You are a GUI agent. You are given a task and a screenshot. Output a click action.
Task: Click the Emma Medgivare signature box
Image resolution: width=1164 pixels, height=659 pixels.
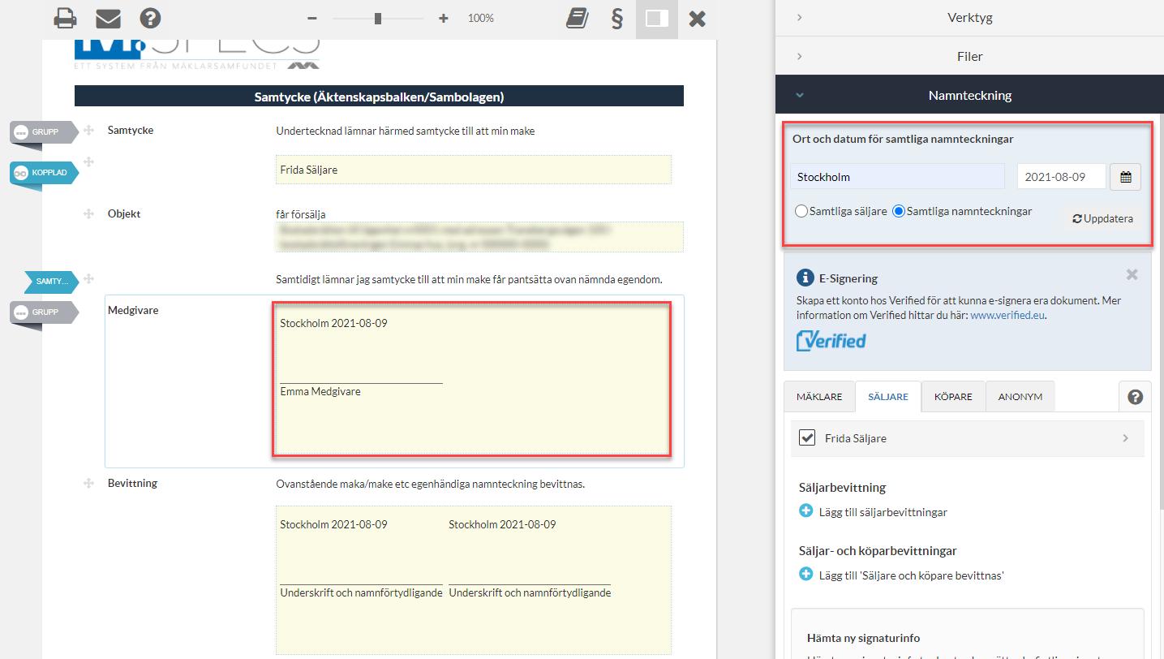point(471,379)
